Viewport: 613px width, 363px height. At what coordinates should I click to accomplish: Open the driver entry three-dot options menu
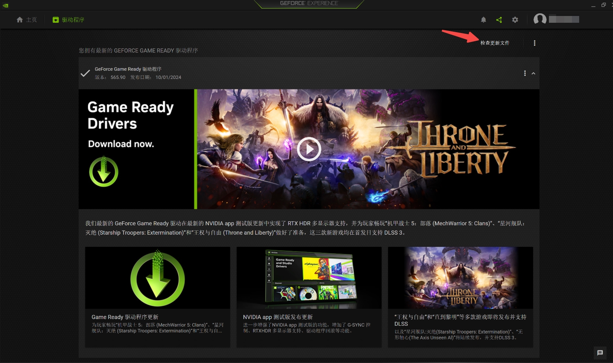525,73
